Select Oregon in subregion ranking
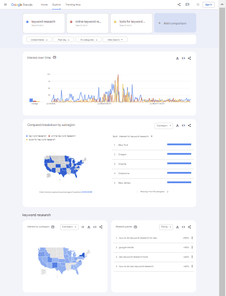226x296 pixels. (153, 154)
